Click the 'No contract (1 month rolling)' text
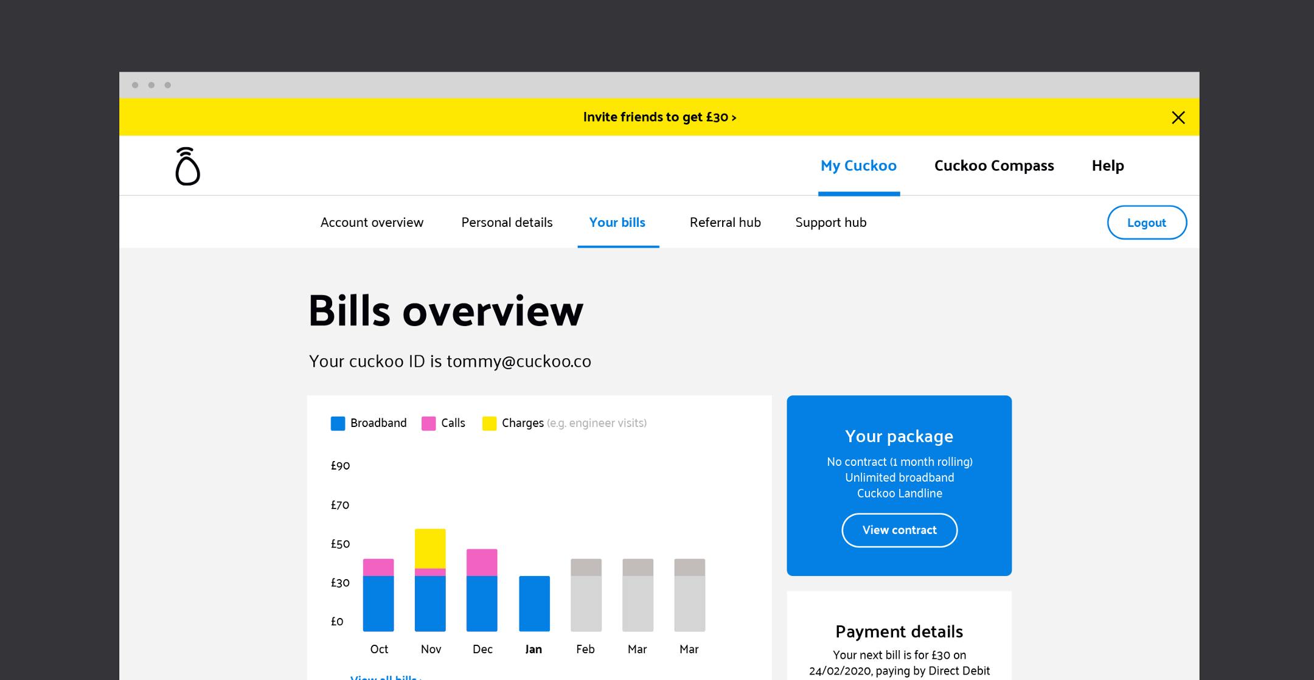Viewport: 1314px width, 680px height. pos(899,462)
